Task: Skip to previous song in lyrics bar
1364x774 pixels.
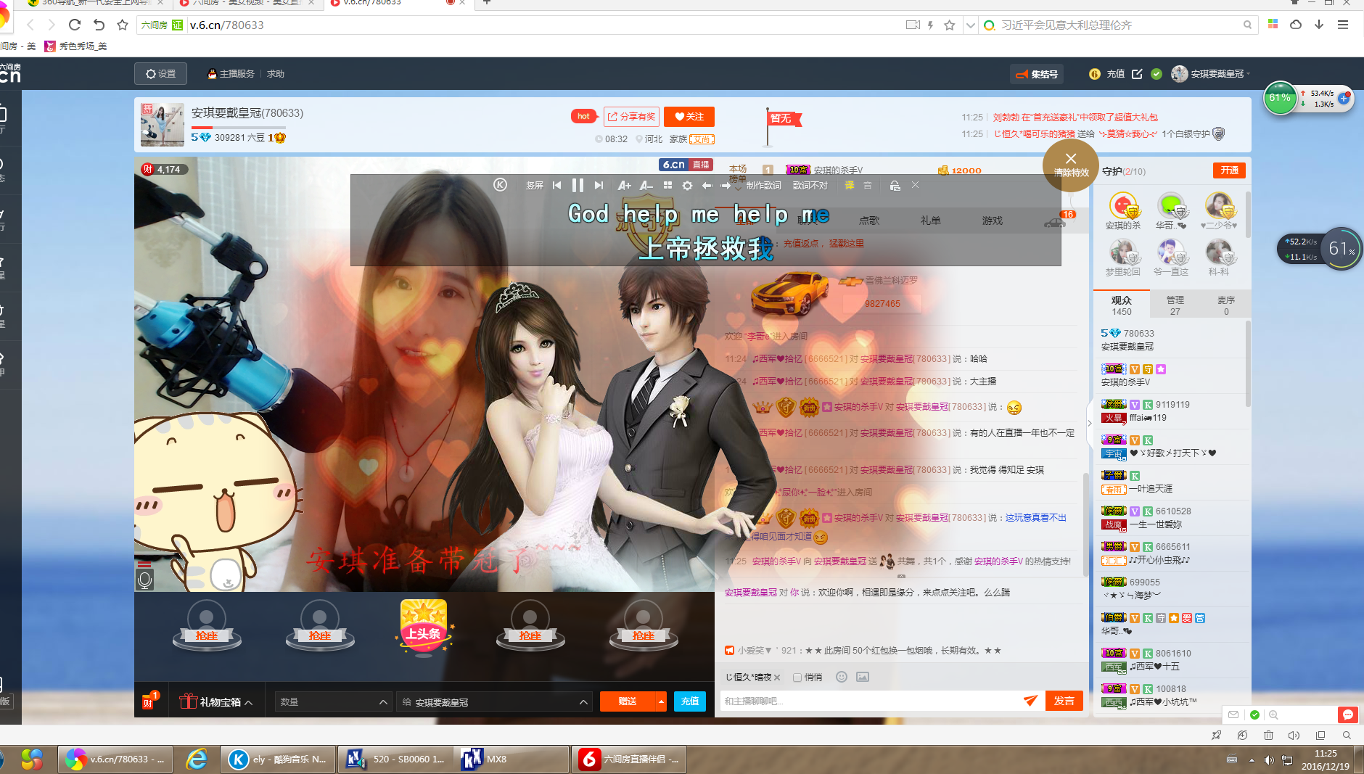Action: coord(556,186)
